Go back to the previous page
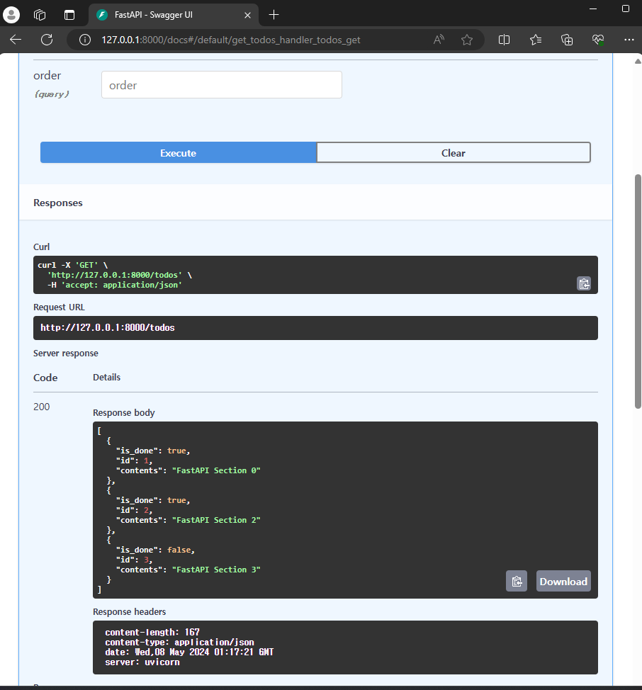 click(16, 40)
